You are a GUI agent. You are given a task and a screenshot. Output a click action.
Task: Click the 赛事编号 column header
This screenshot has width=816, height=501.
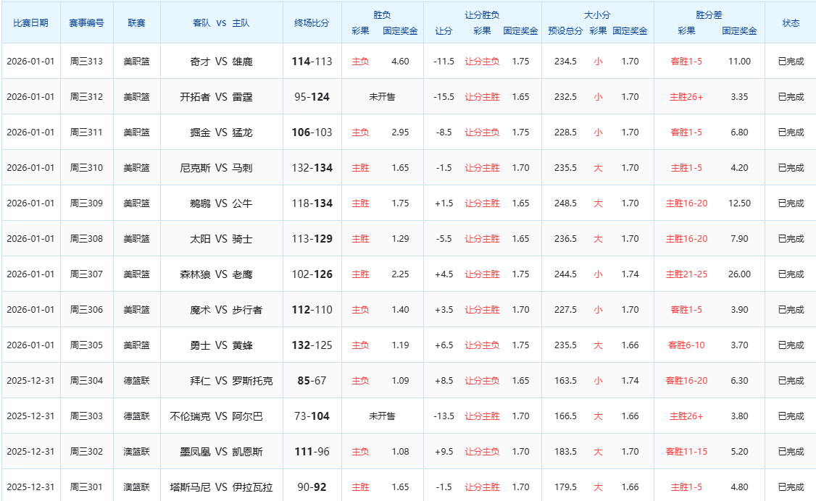(x=86, y=22)
